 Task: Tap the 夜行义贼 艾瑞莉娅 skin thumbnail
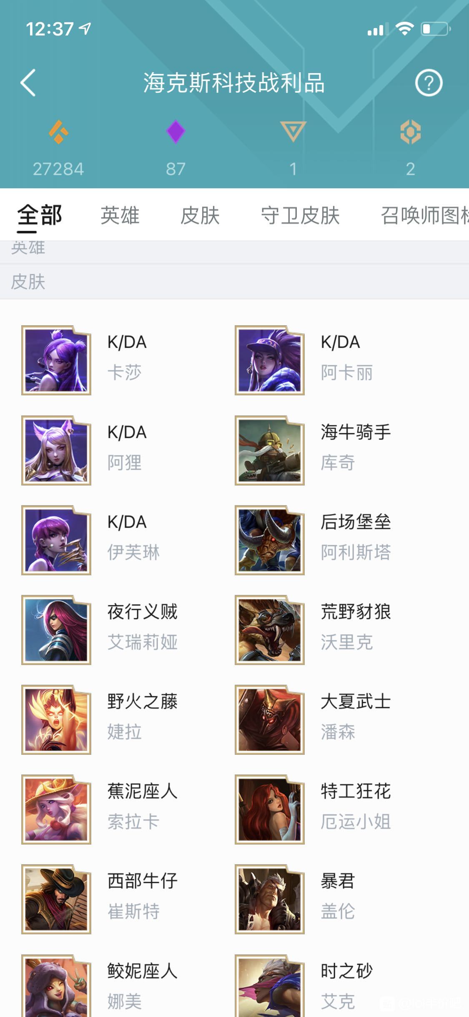pyautogui.click(x=56, y=630)
